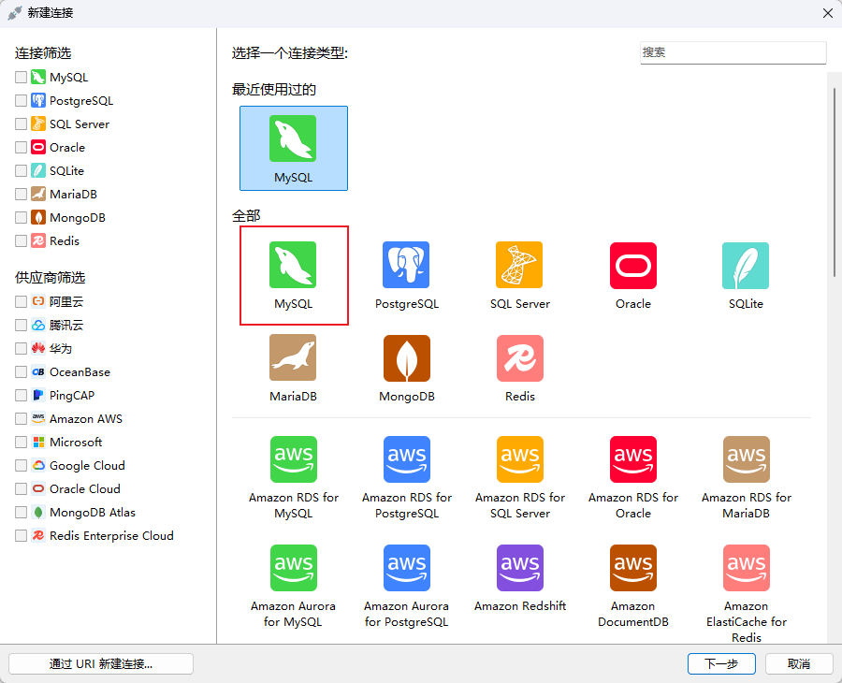The image size is (842, 683).
Task: Select the SQLite feather icon
Action: [746, 266]
